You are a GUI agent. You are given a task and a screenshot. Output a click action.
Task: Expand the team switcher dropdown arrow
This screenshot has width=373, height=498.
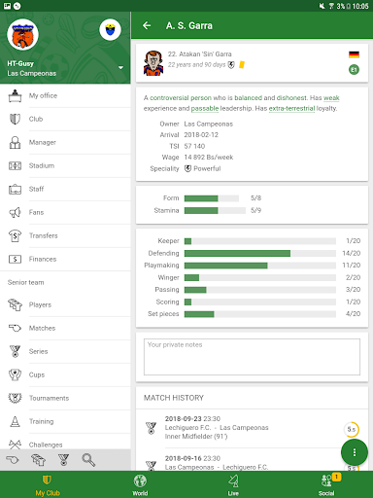click(120, 68)
